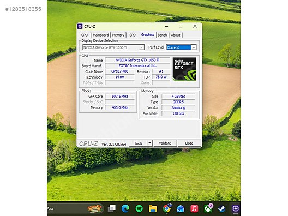Open the Display Device Selection dropdown
288x216 pixels.
(x=113, y=47)
